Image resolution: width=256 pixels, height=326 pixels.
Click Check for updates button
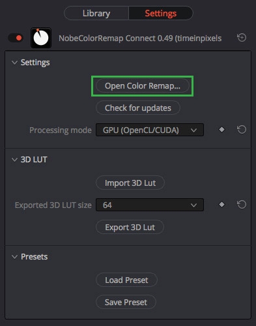click(x=138, y=108)
